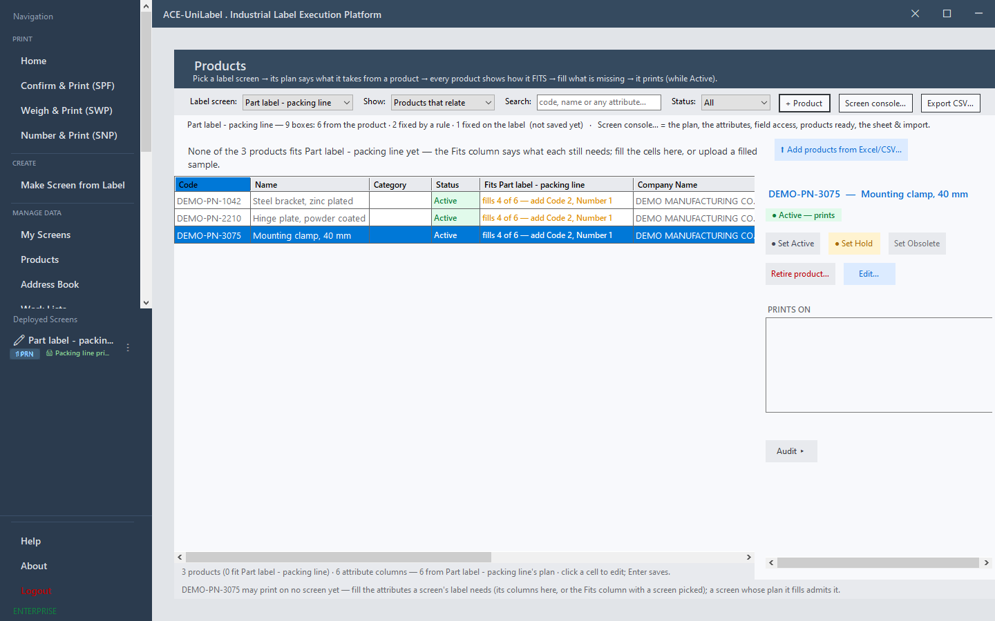
Task: Select the DEMO-PN-1042 code cell
Action: click(213, 201)
